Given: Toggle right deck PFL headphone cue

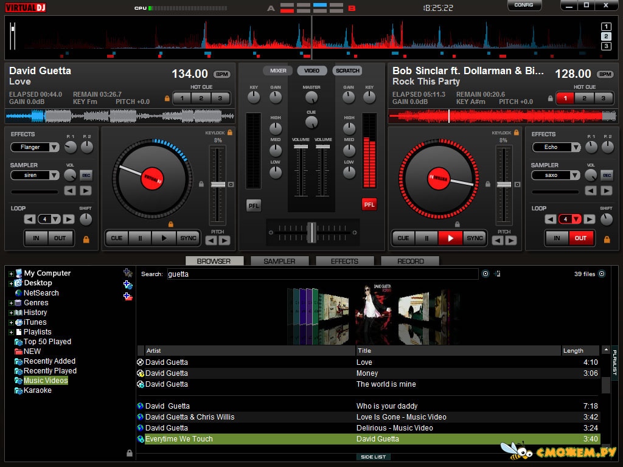Looking at the screenshot, I should coord(369,204).
